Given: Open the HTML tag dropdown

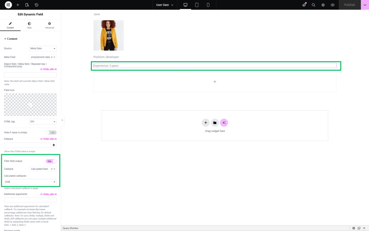Looking at the screenshot, I should (43, 122).
